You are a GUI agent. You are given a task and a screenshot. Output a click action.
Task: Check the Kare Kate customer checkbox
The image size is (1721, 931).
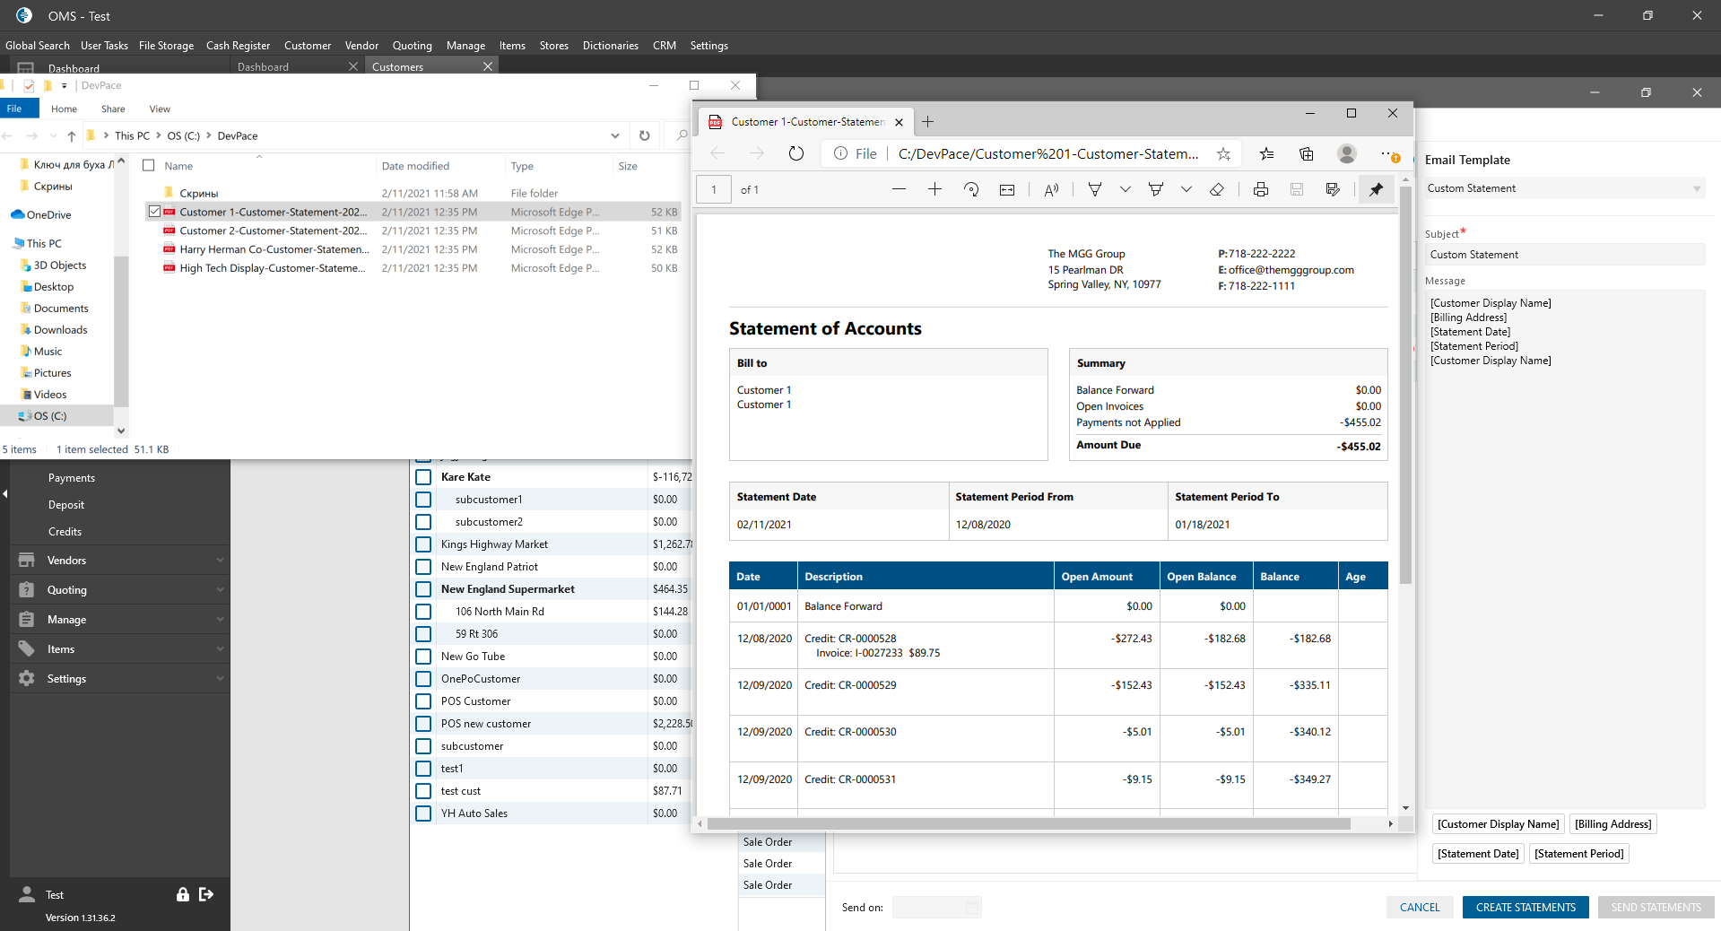[423, 477]
